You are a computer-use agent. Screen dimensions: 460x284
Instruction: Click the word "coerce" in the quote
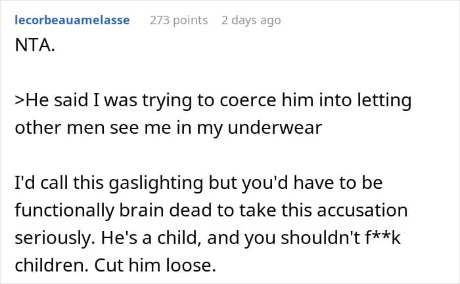coord(253,101)
